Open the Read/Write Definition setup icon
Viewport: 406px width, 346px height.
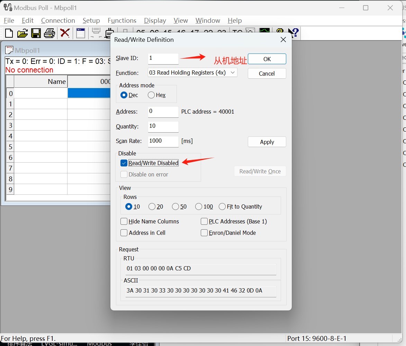[80, 33]
